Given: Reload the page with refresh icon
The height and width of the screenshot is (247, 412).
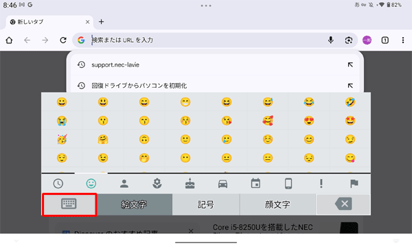Looking at the screenshot, I should (x=63, y=40).
